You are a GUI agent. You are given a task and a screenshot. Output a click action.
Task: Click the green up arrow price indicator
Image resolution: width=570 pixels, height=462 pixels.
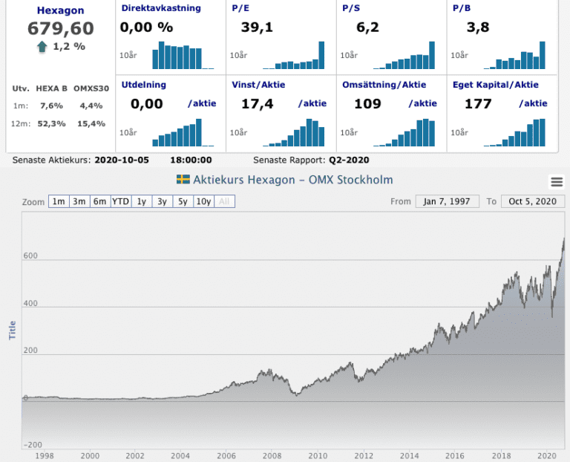(x=42, y=47)
